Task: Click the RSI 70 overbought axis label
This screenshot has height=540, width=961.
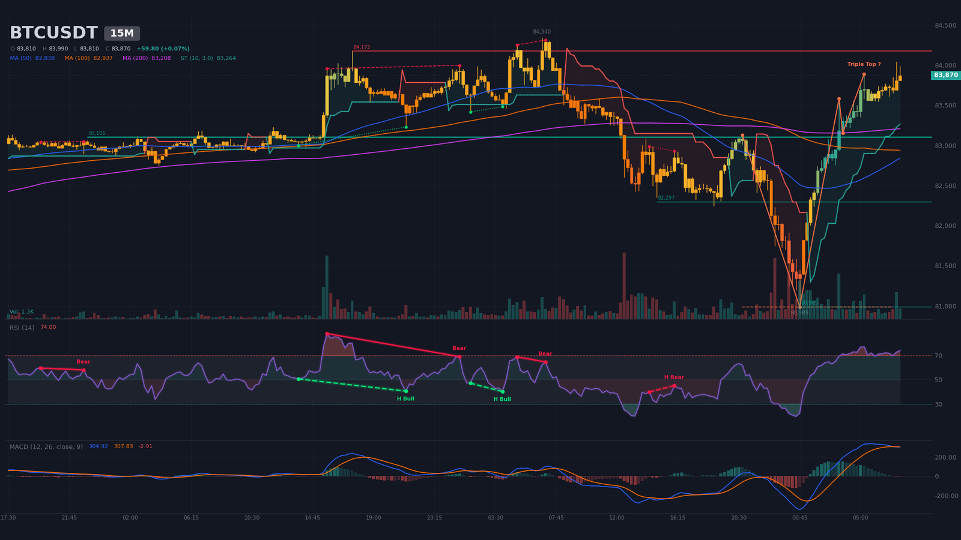Action: (x=938, y=356)
